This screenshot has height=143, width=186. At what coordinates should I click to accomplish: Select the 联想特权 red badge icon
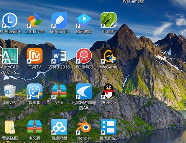(x=84, y=56)
